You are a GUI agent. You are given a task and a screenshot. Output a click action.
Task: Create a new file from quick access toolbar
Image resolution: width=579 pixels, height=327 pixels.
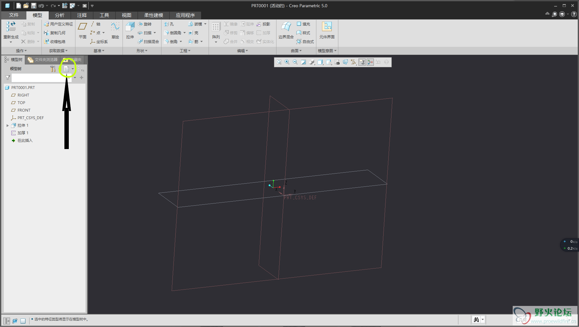[x=19, y=6]
